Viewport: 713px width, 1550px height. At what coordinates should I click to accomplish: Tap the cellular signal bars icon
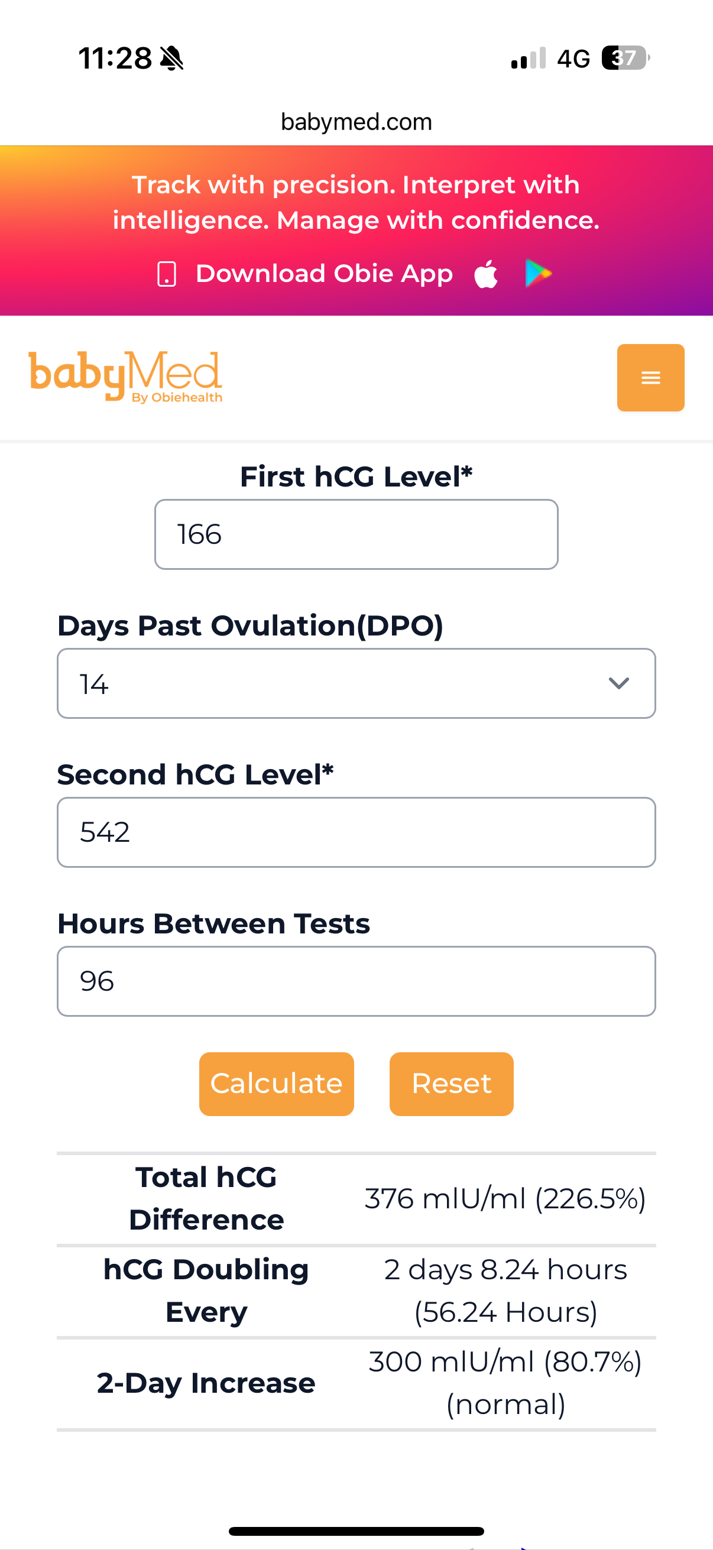pos(529,59)
